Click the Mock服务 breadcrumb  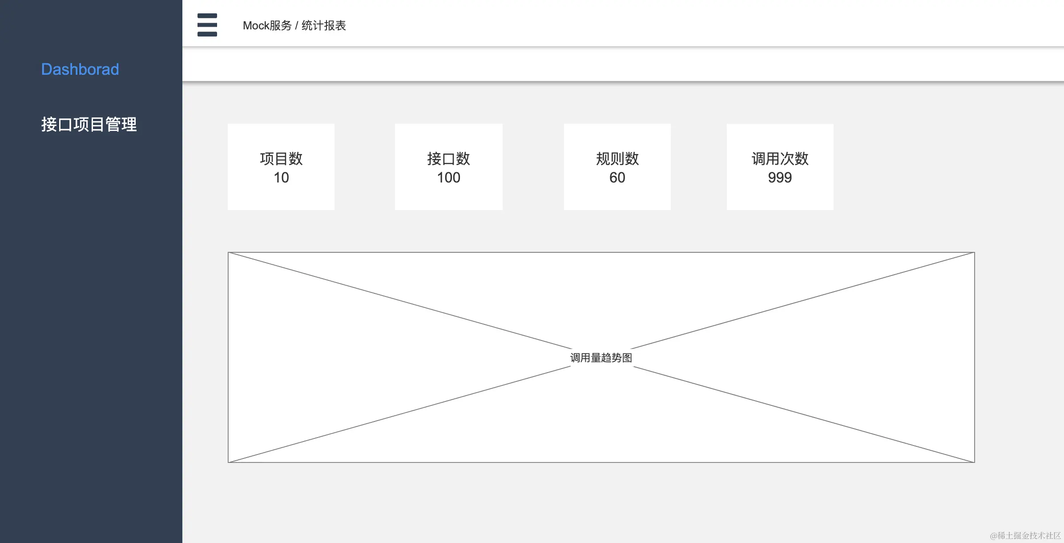click(x=267, y=26)
